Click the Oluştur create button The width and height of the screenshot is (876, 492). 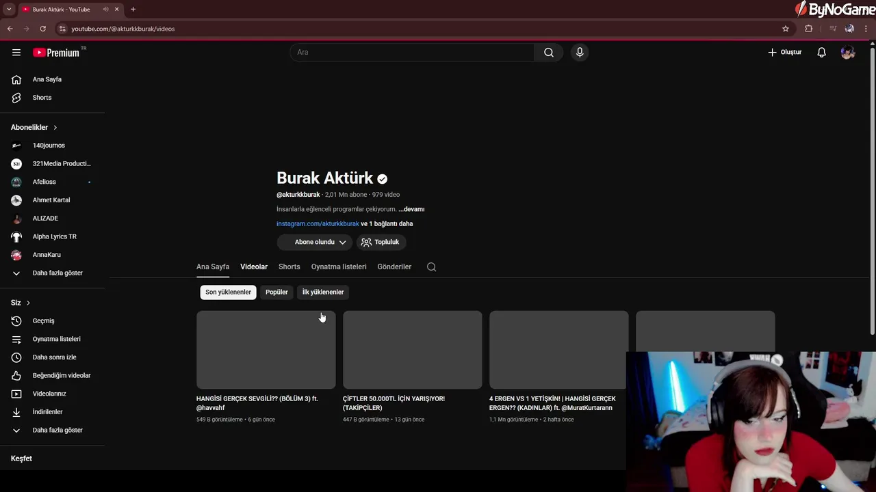pyautogui.click(x=784, y=52)
